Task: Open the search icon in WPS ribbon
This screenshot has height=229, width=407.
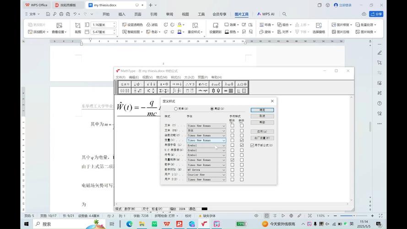Action: point(284,14)
